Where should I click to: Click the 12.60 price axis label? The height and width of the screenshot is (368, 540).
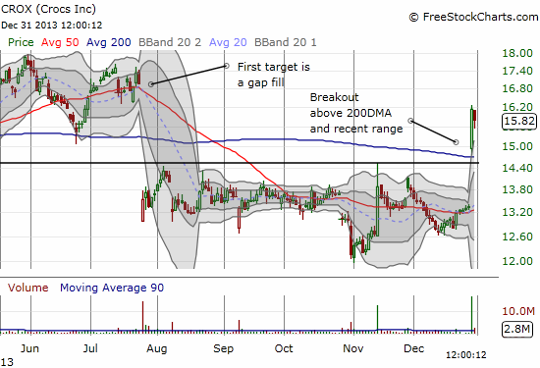coord(517,237)
